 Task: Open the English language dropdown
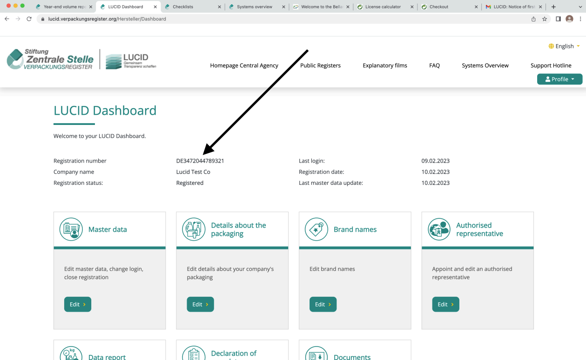pos(564,46)
